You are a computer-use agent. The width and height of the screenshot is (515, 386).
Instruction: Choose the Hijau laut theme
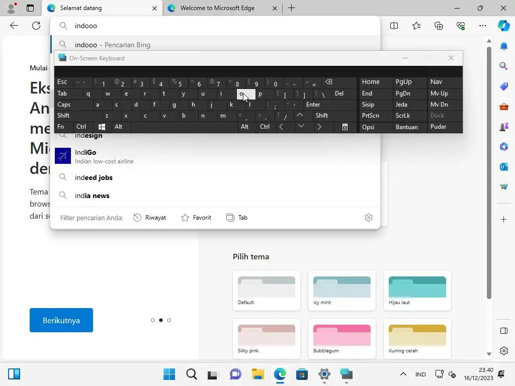click(417, 291)
